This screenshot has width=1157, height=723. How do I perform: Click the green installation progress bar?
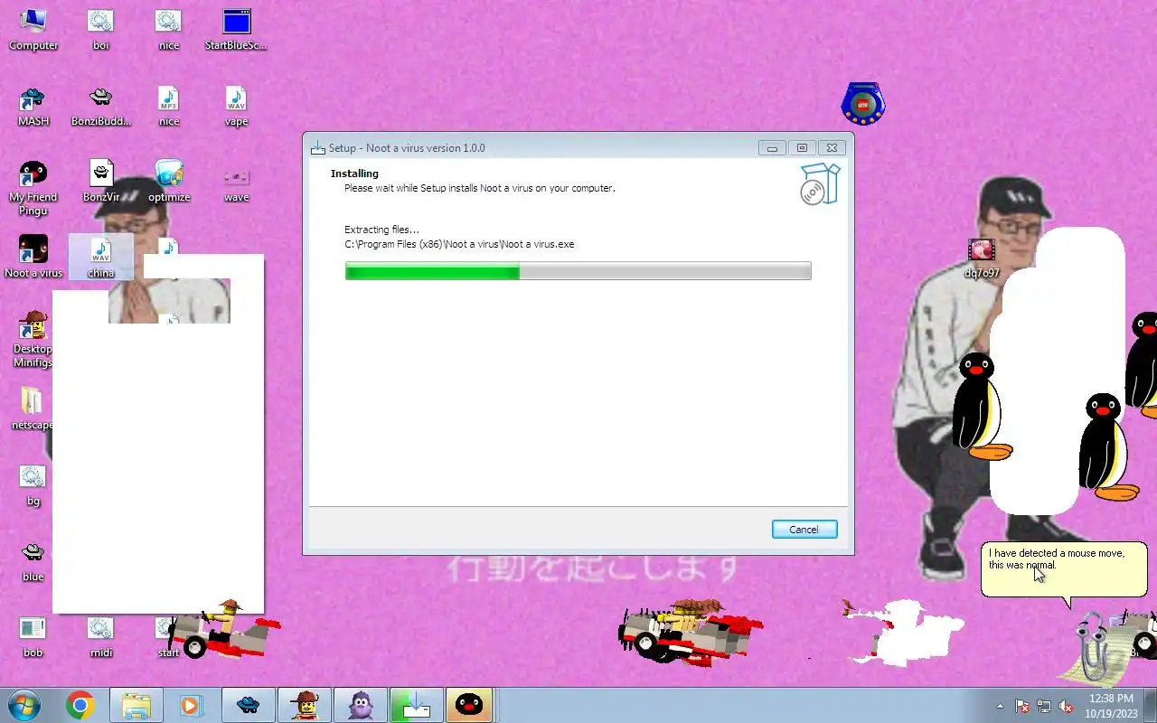pyautogui.click(x=578, y=271)
